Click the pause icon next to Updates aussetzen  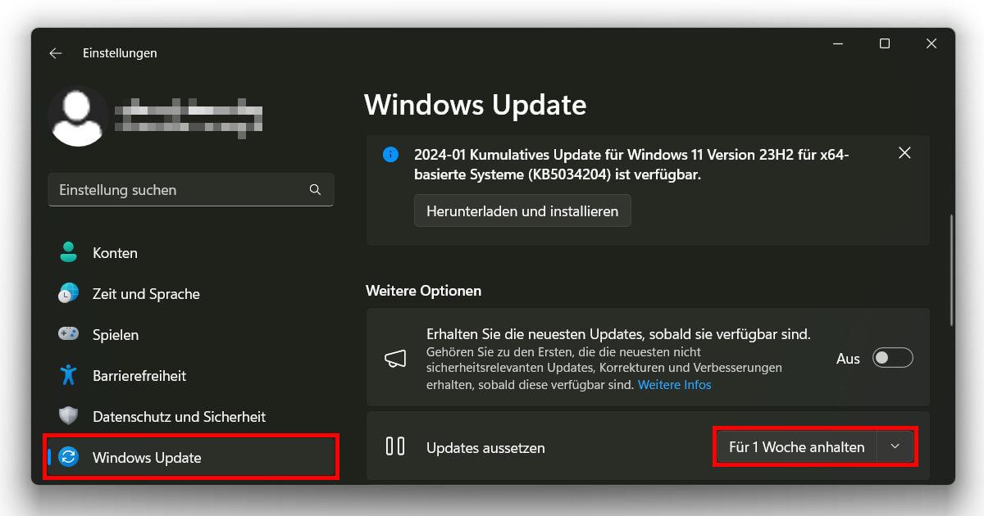396,446
